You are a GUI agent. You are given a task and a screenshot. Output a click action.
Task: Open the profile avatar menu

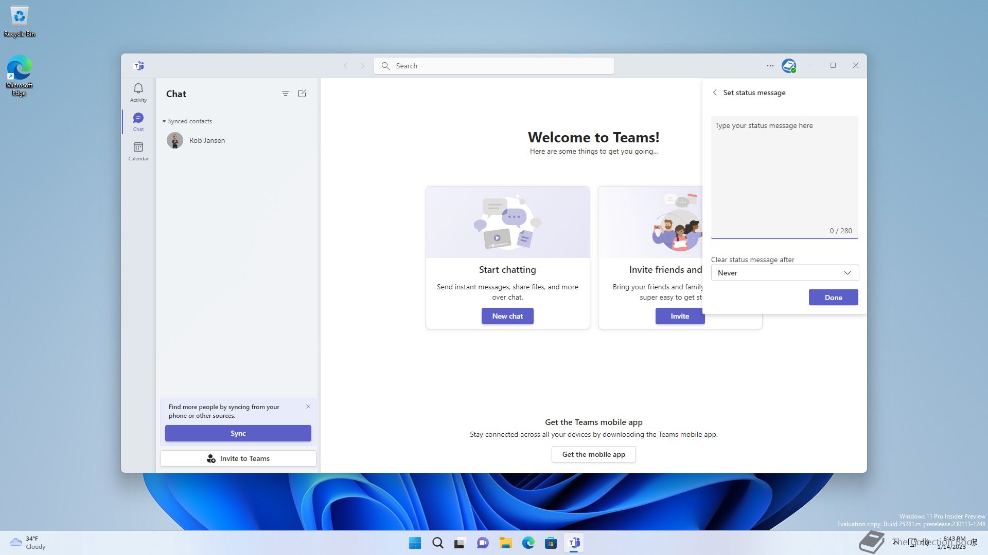coord(788,66)
